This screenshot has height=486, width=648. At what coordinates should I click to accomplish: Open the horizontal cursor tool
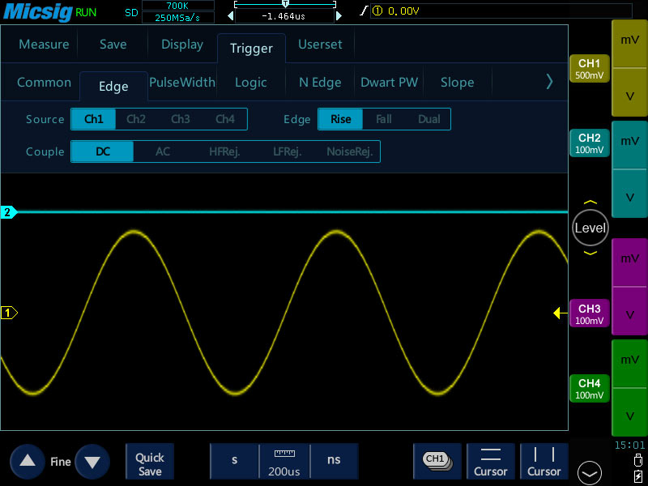(490, 462)
